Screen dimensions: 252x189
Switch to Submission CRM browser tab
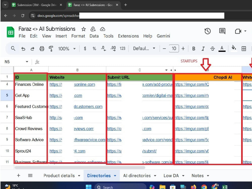coord(37,5)
